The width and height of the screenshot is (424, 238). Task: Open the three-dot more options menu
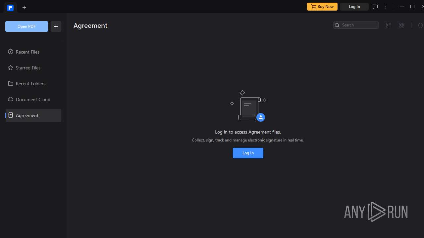[386, 7]
